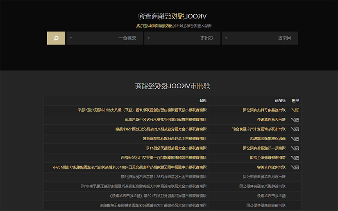Image resolution: width=338 pixels, height=211 pixels.
Task: Click star badge beside 荥阳市轩畅爱车生活馆
Action: click(x=295, y=158)
